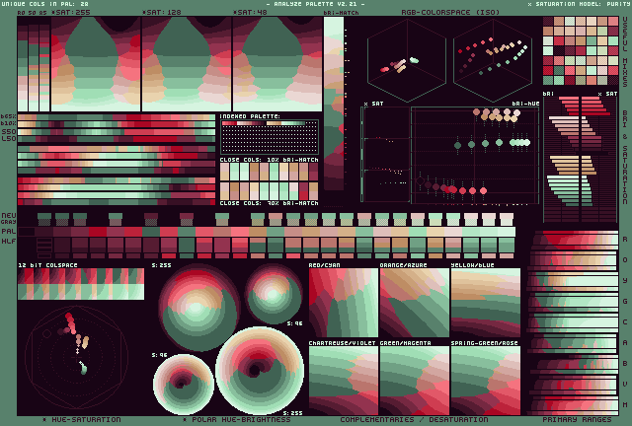Click the '12 BIT COLSPACE' label
Screen dimensions: 632x426
point(47,265)
